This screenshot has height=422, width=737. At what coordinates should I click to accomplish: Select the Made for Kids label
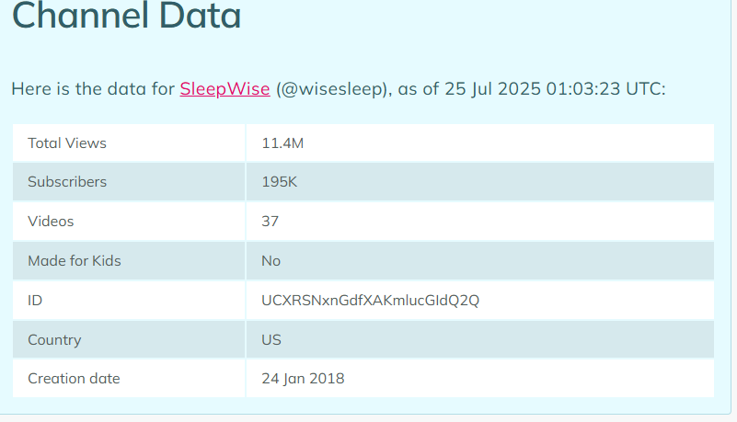[x=75, y=261]
